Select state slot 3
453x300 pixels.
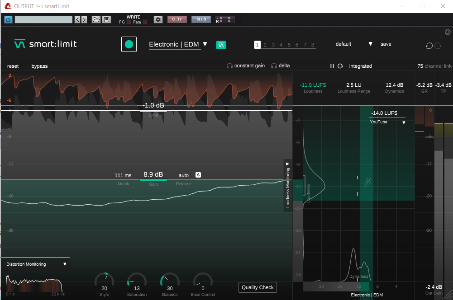click(x=273, y=45)
